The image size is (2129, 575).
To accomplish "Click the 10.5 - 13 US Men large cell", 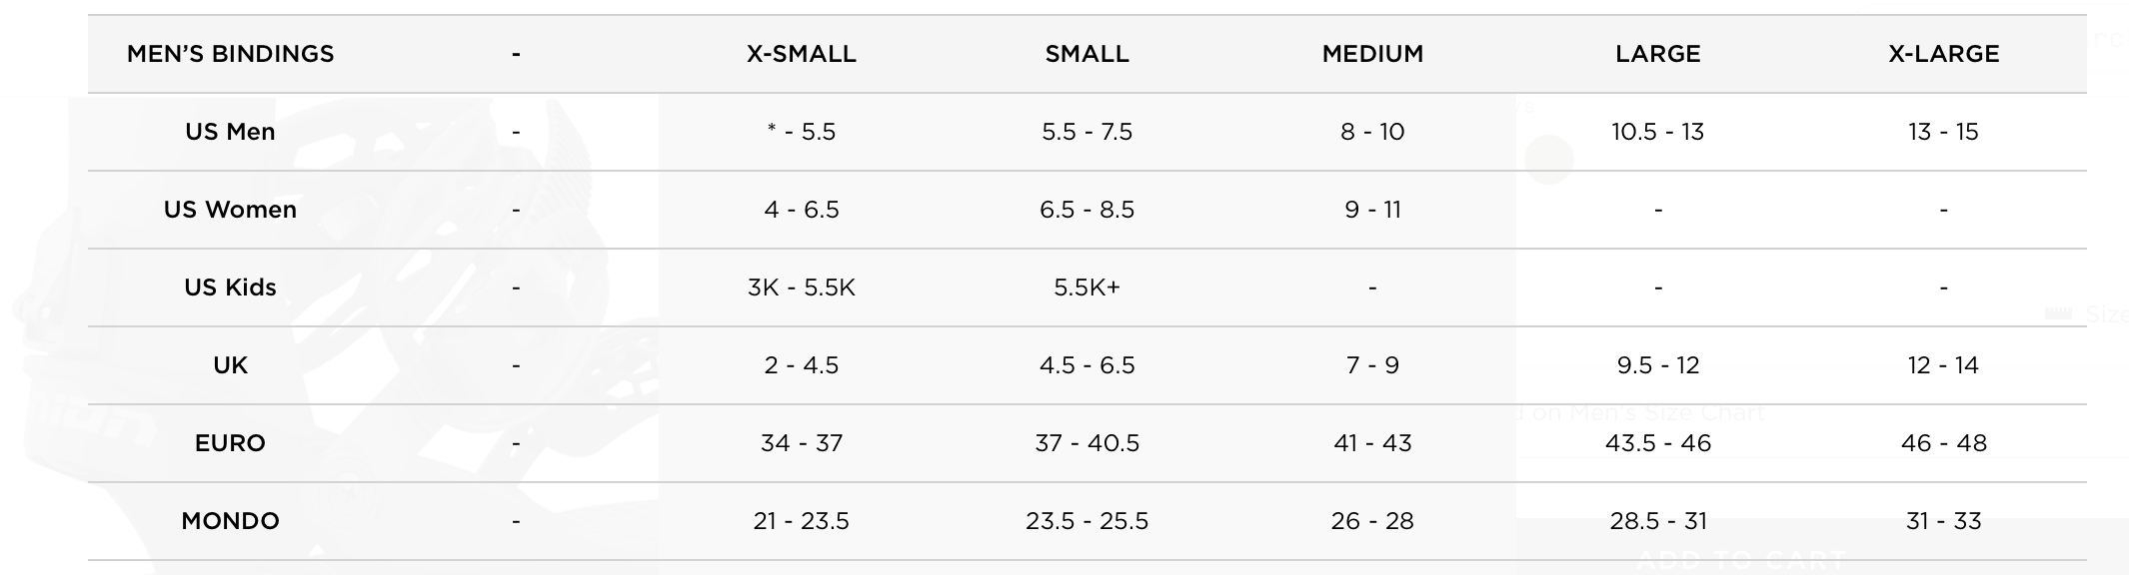I will (1658, 132).
